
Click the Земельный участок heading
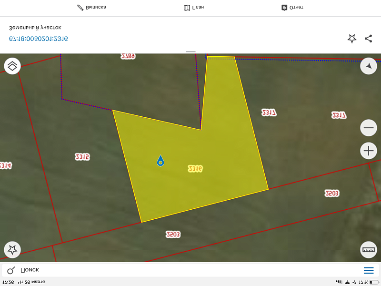point(35,28)
